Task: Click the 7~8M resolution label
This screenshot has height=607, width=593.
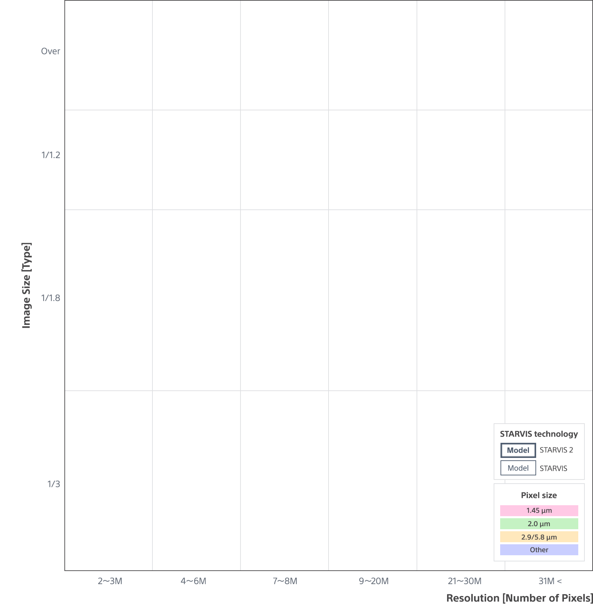Action: click(x=285, y=581)
